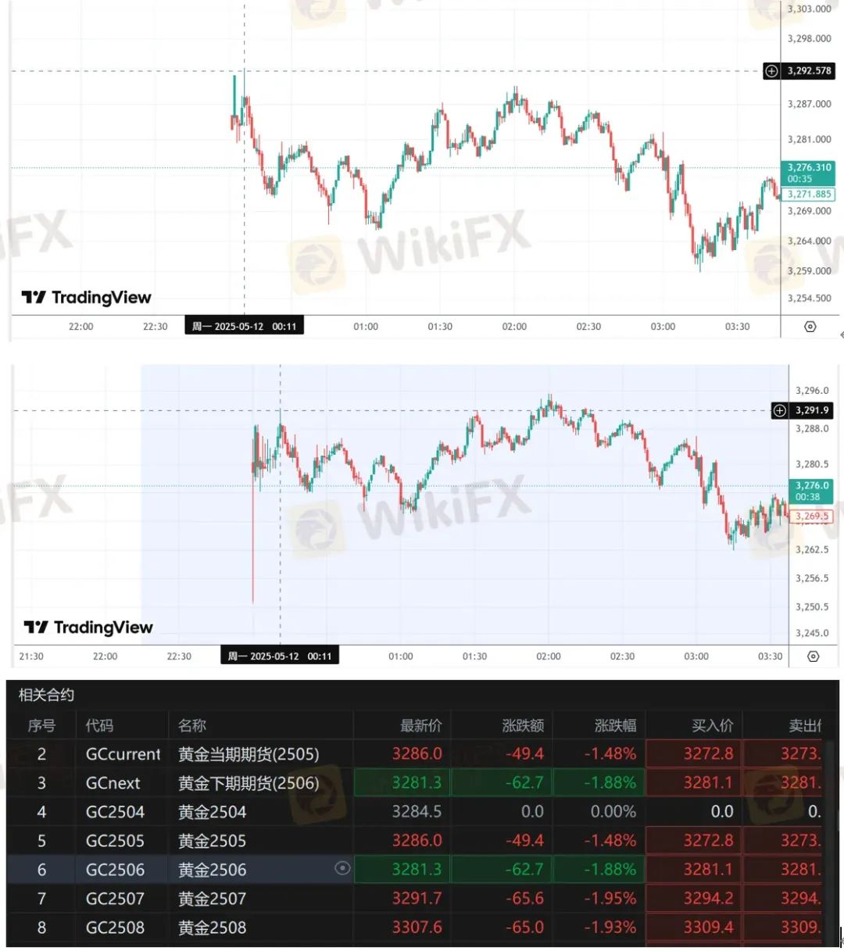Image resolution: width=844 pixels, height=951 pixels.
Task: Click the 买入价 3294.2 cell for GC2507
Action: 708,899
